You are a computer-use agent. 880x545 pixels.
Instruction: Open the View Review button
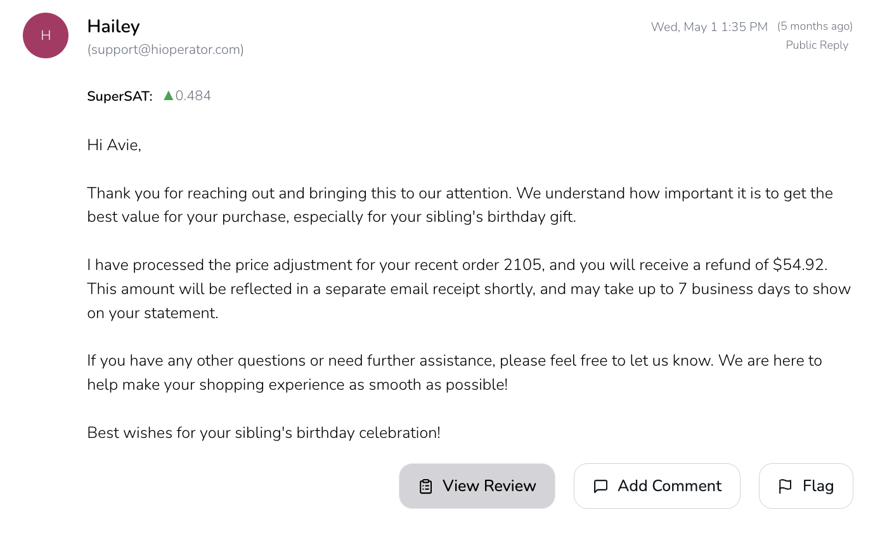tap(477, 486)
